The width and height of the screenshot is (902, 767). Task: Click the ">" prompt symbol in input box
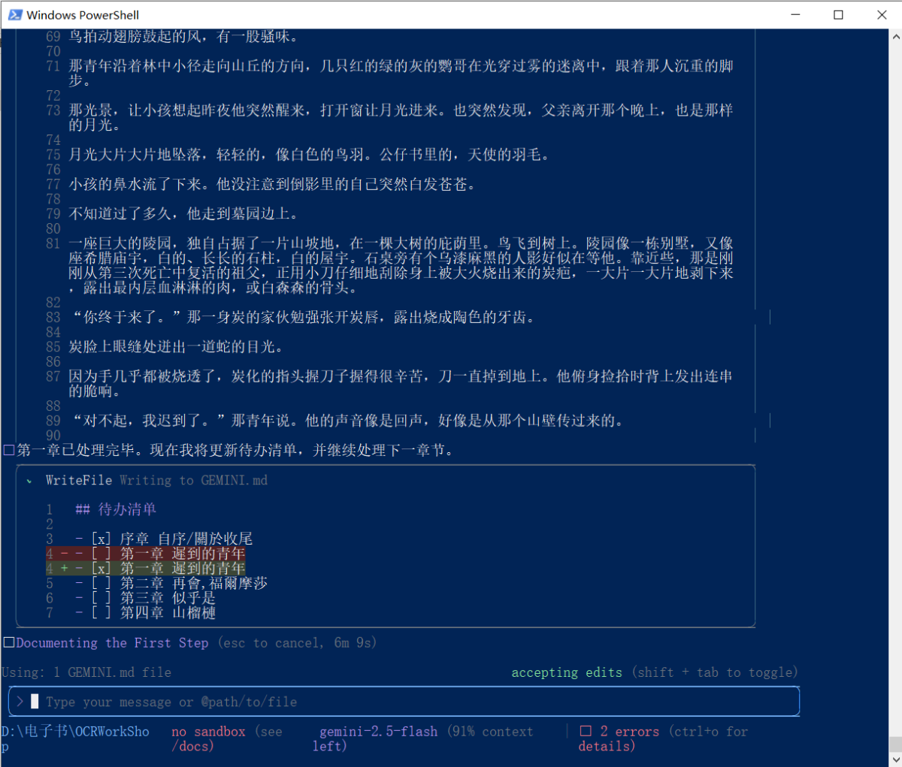pos(20,702)
